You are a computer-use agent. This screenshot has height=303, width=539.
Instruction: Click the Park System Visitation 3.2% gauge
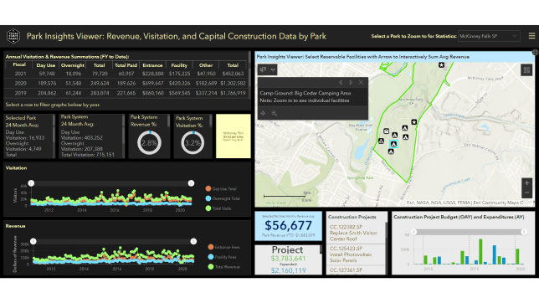tap(192, 143)
